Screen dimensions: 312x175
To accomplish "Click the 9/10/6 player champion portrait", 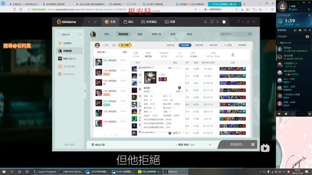I will 134,69.
